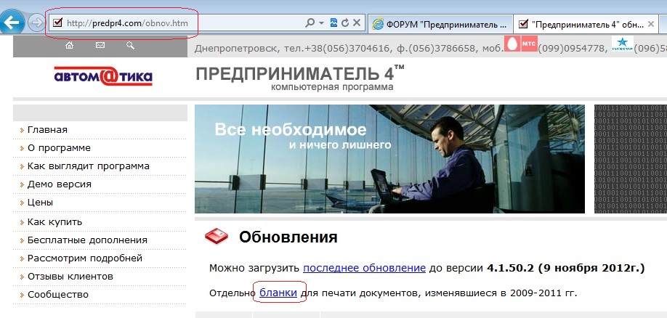Click the компьютерная программа subtitle

332,87
